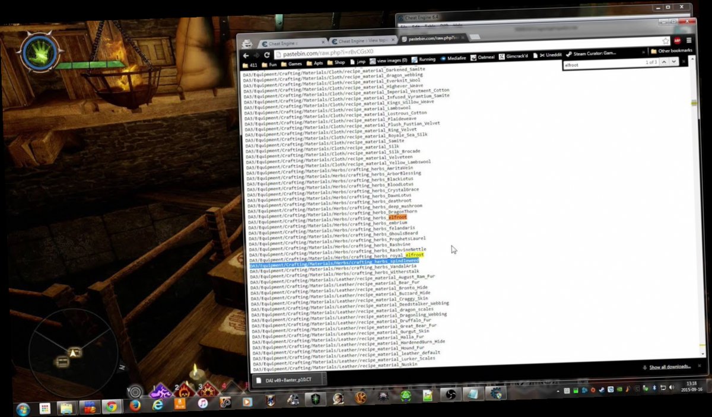Click the view images (0) bookmarklet
This screenshot has height=417, width=712.
[x=389, y=61]
